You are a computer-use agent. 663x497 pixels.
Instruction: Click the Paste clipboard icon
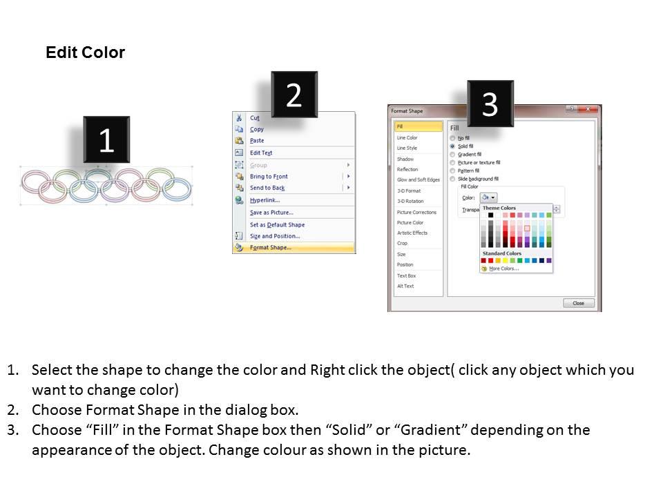(239, 140)
